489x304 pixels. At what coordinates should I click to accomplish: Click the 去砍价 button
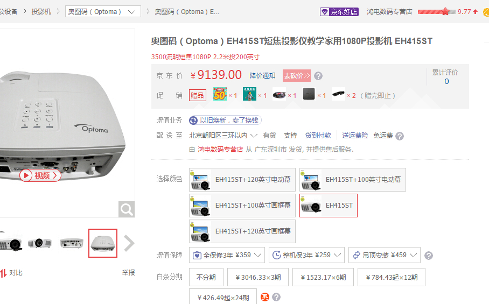pos(297,76)
